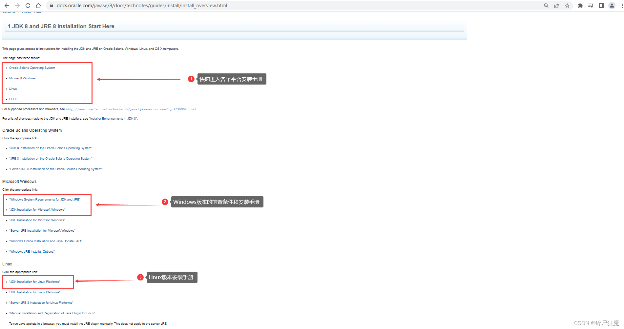
Task: Bookmark this page with the star
Action: 567,6
